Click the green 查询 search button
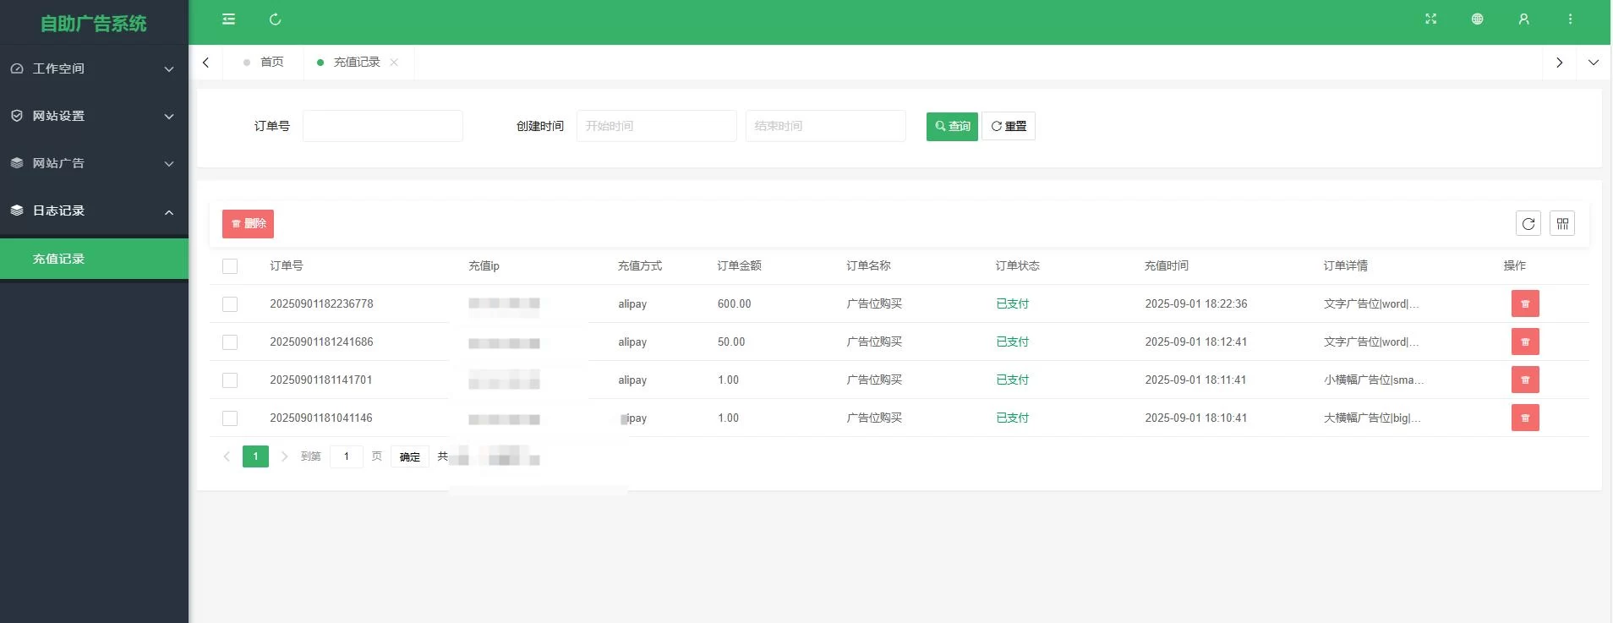Screen dimensions: 1613x623 (952, 126)
